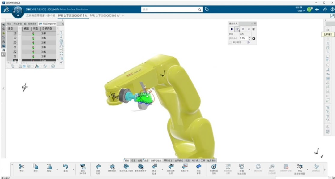Open the 曲面分析 surface analysis tool
This screenshot has width=335, height=179.
(x=185, y=166)
